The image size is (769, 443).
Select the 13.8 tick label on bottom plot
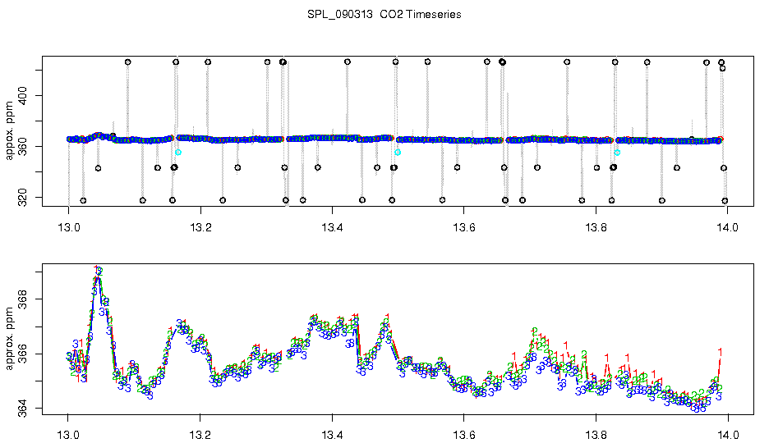[x=596, y=434]
